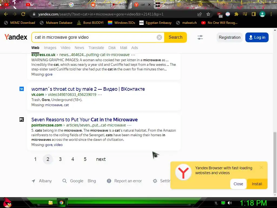Go to results page 4
The height and width of the screenshot is (208, 277).
point(72,159)
